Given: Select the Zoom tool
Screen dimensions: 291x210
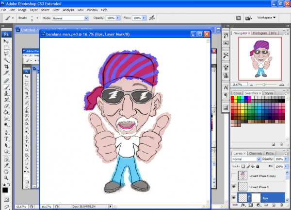Looking at the screenshot, I should 6,178.
